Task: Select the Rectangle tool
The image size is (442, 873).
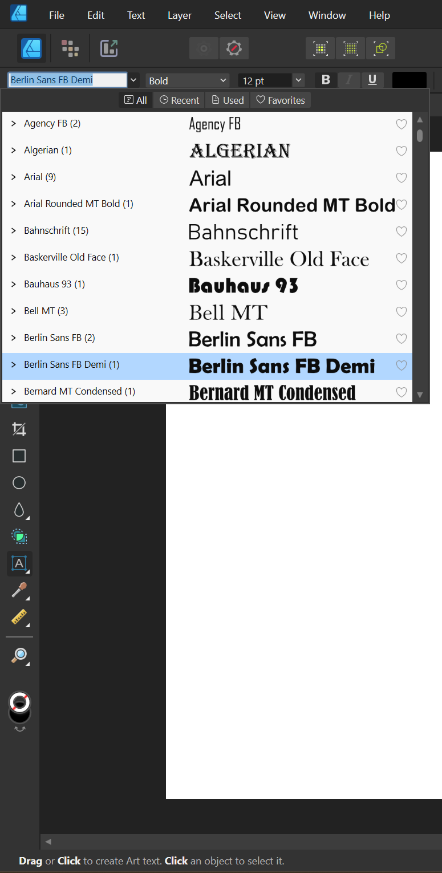Action: coord(19,456)
